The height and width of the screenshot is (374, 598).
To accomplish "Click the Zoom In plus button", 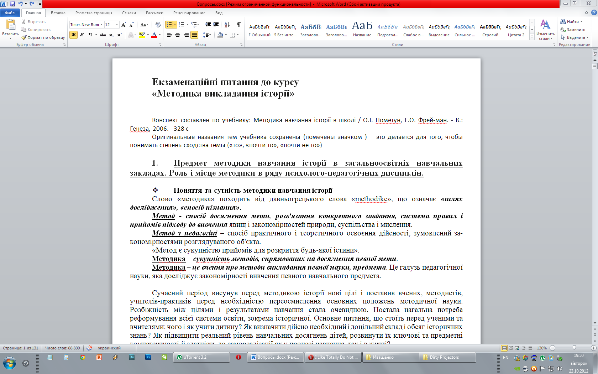I will [x=593, y=348].
